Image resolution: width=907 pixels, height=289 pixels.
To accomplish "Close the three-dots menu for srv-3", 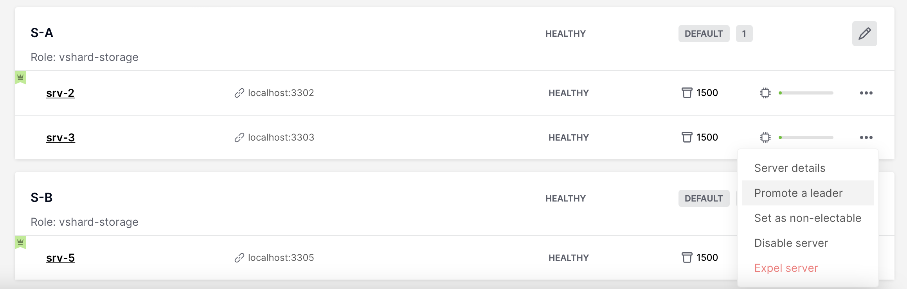I will click(866, 137).
